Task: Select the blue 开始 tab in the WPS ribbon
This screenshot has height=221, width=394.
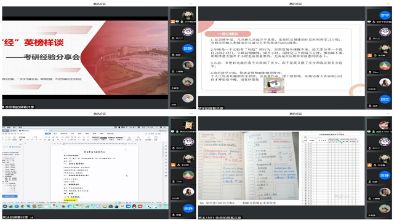Action: (48, 134)
